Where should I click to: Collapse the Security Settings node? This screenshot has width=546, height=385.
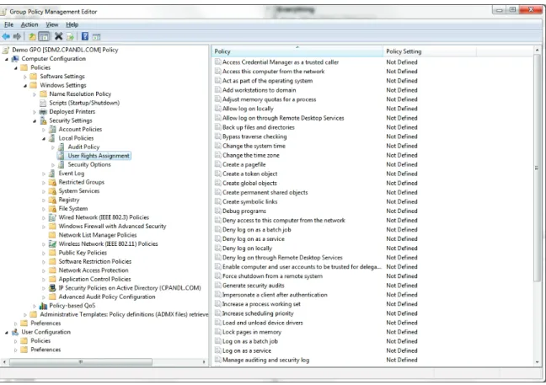[x=35, y=121]
